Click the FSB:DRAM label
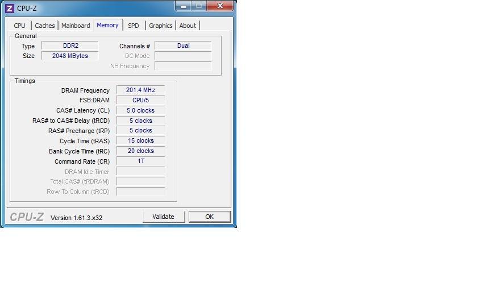Image resolution: width=491 pixels, height=307 pixels. [94, 100]
